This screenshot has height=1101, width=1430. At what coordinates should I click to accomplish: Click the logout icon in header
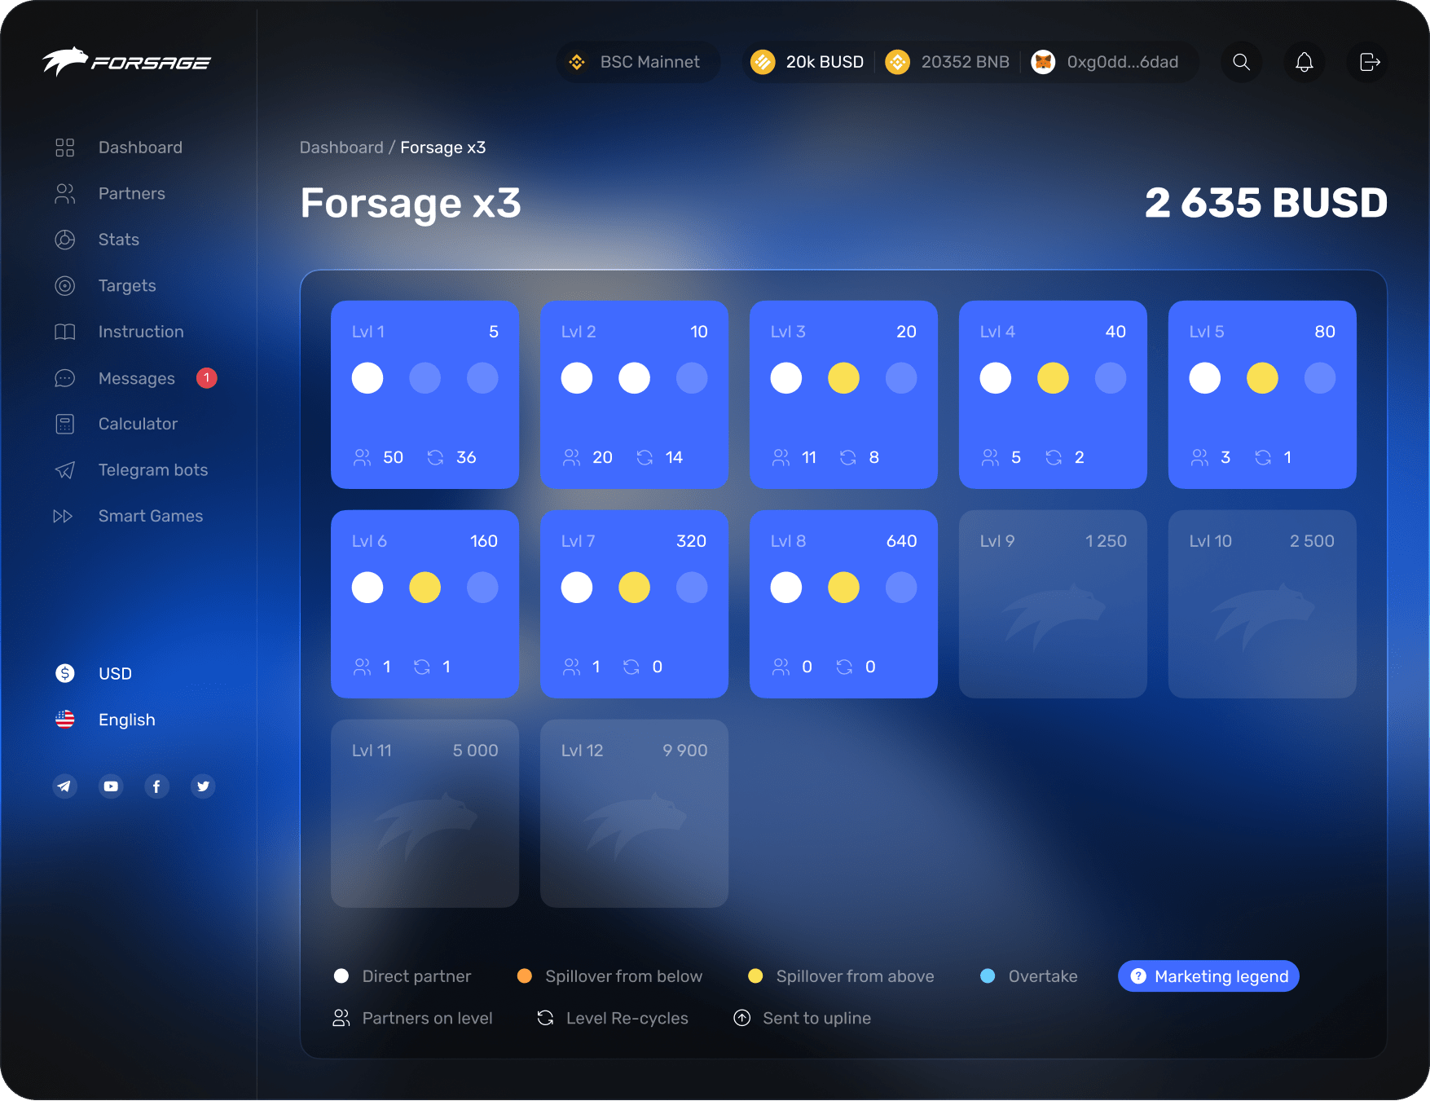1369,62
